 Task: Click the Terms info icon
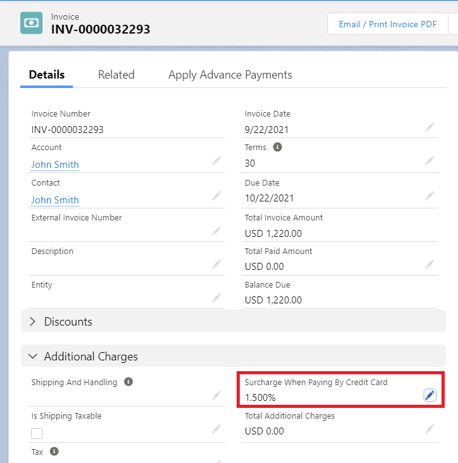(277, 147)
